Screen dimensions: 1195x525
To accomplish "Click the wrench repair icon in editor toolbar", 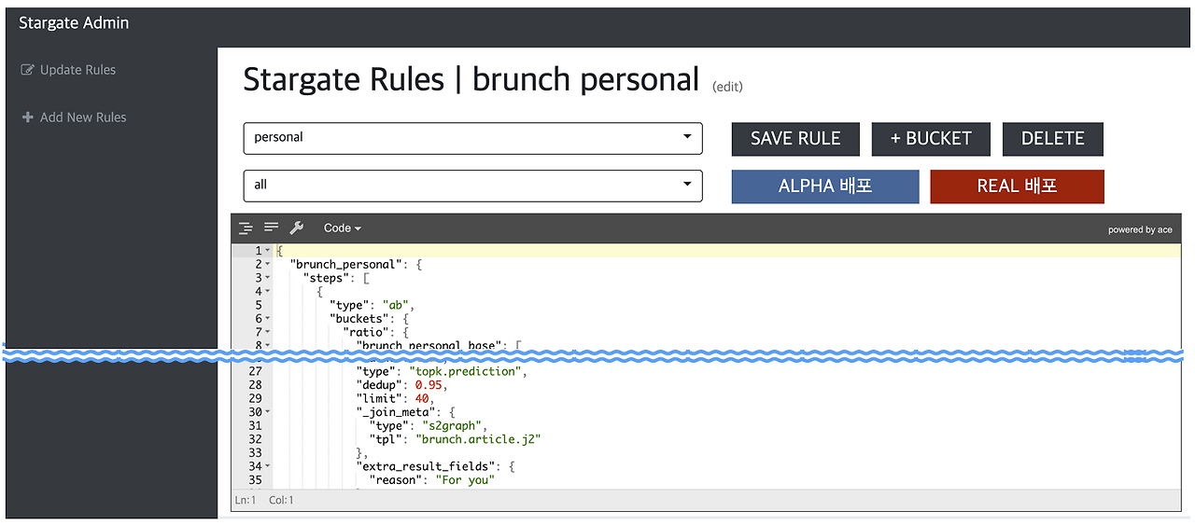I will point(297,228).
